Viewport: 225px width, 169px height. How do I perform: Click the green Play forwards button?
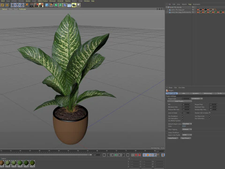116,155
